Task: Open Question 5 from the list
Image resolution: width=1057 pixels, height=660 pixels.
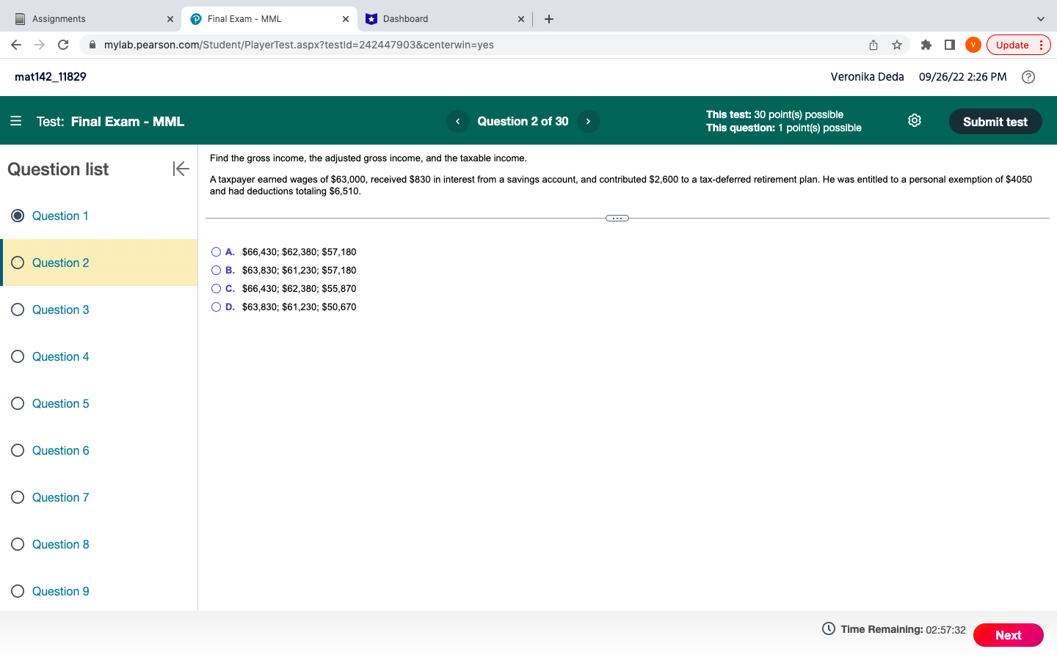Action: point(60,403)
